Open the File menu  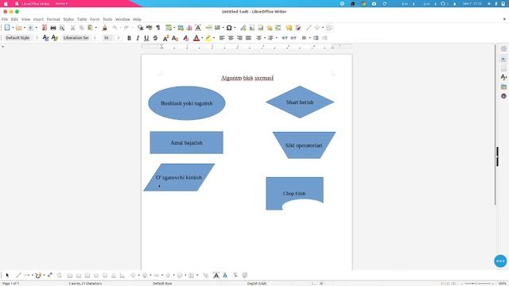pos(5,19)
